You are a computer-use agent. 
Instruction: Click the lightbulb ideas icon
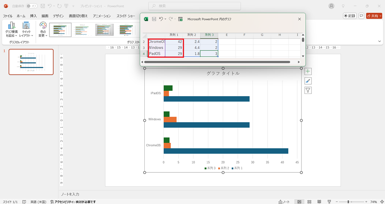(343, 6)
